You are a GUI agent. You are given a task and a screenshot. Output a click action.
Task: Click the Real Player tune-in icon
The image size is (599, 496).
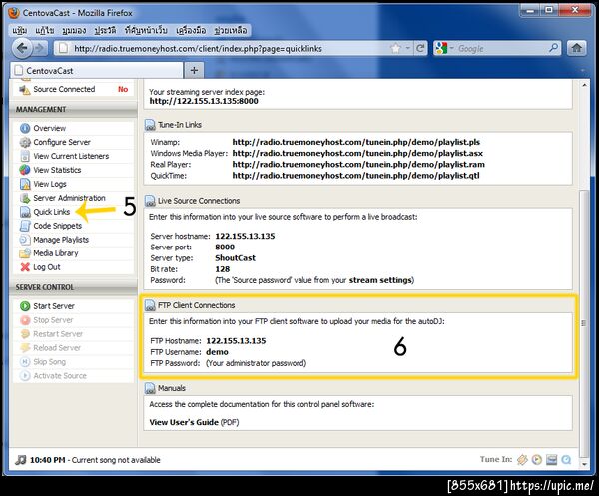551,460
